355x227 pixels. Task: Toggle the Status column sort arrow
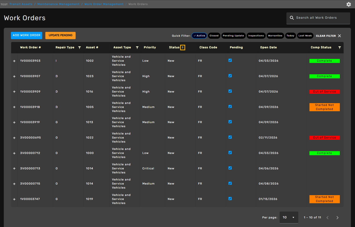[183, 48]
